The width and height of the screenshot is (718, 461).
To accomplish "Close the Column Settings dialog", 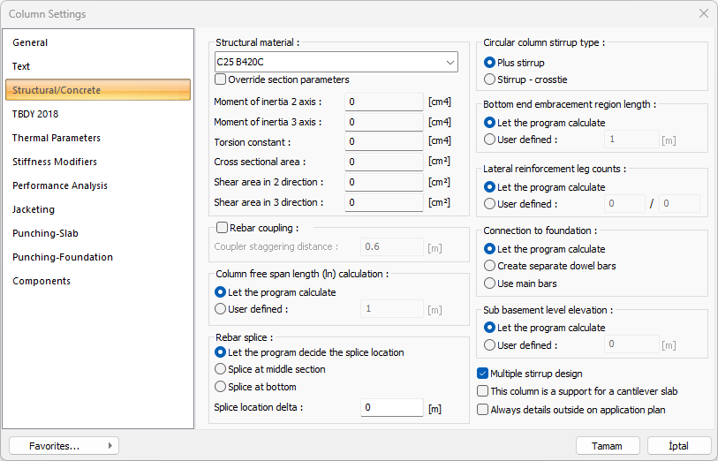I will click(703, 14).
